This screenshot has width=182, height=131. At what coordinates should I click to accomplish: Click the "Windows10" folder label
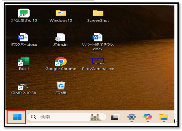pyautogui.click(x=61, y=21)
